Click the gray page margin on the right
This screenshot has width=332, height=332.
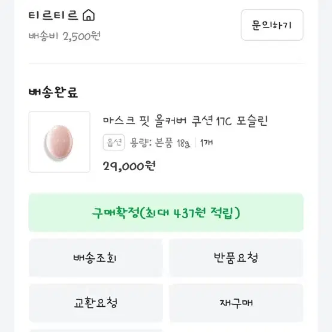tap(325, 166)
